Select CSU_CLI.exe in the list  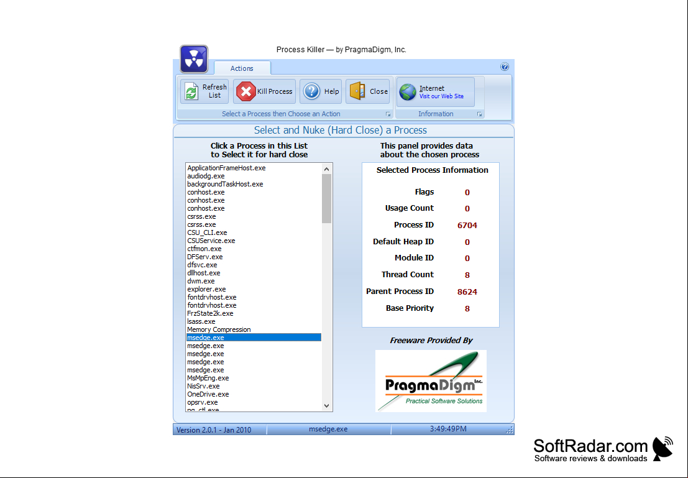(x=254, y=232)
